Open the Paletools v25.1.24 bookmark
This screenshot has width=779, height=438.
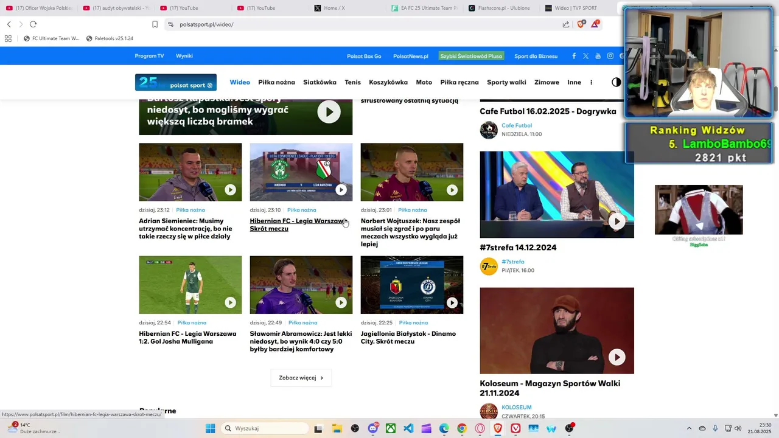(x=110, y=38)
